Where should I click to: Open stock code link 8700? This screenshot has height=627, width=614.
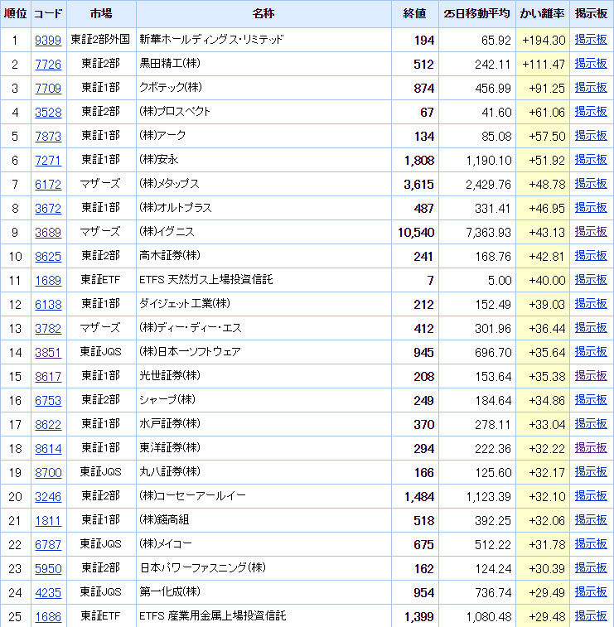click(x=48, y=472)
